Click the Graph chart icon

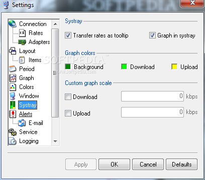pyautogui.click(x=13, y=78)
